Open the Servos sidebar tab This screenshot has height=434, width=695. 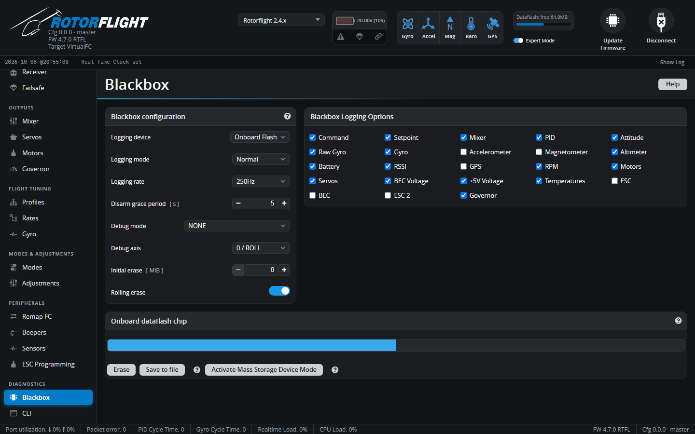(x=48, y=137)
